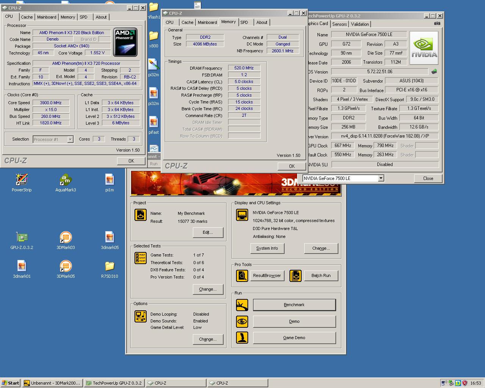
Task: Click the BIOS version 5.72.22.51.06 field
Action: [x=380, y=72]
